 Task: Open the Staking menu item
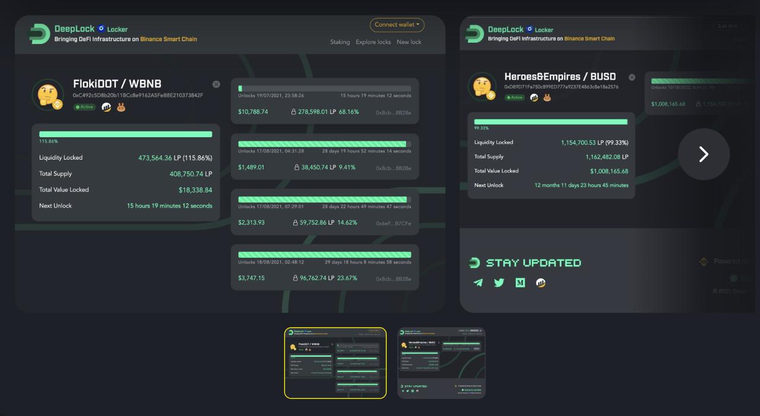click(340, 42)
